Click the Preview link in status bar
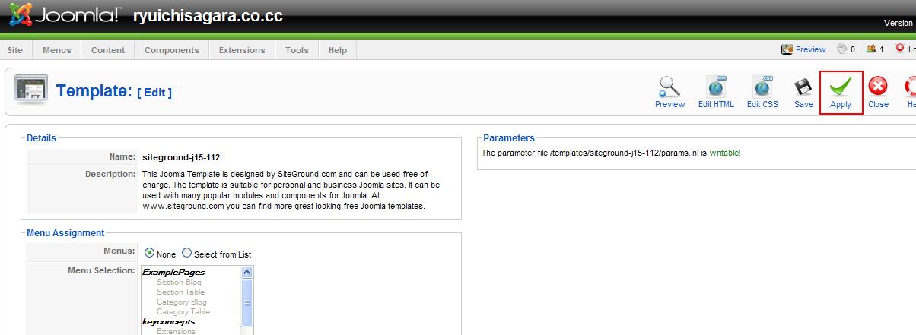This screenshot has width=916, height=335. pyautogui.click(x=810, y=49)
